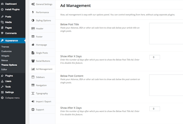Click the Single Posts file icon

coord(33,53)
